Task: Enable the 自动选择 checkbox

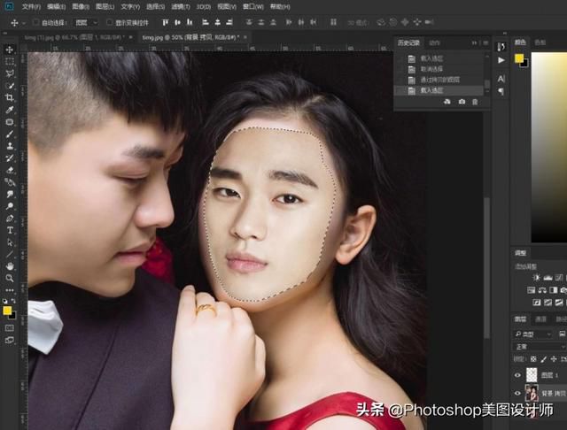Action: [36, 22]
